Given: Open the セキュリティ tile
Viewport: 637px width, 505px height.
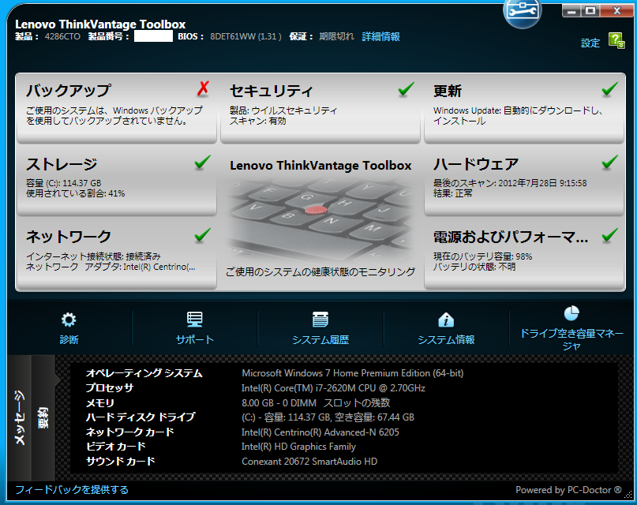Looking at the screenshot, I should pyautogui.click(x=320, y=108).
